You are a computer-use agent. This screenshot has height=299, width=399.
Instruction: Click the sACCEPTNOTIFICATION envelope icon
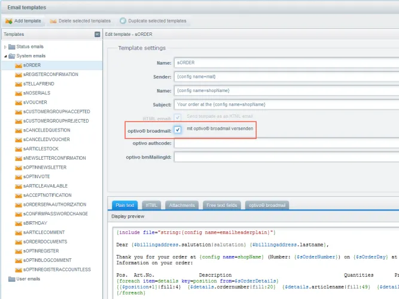tap(19, 196)
